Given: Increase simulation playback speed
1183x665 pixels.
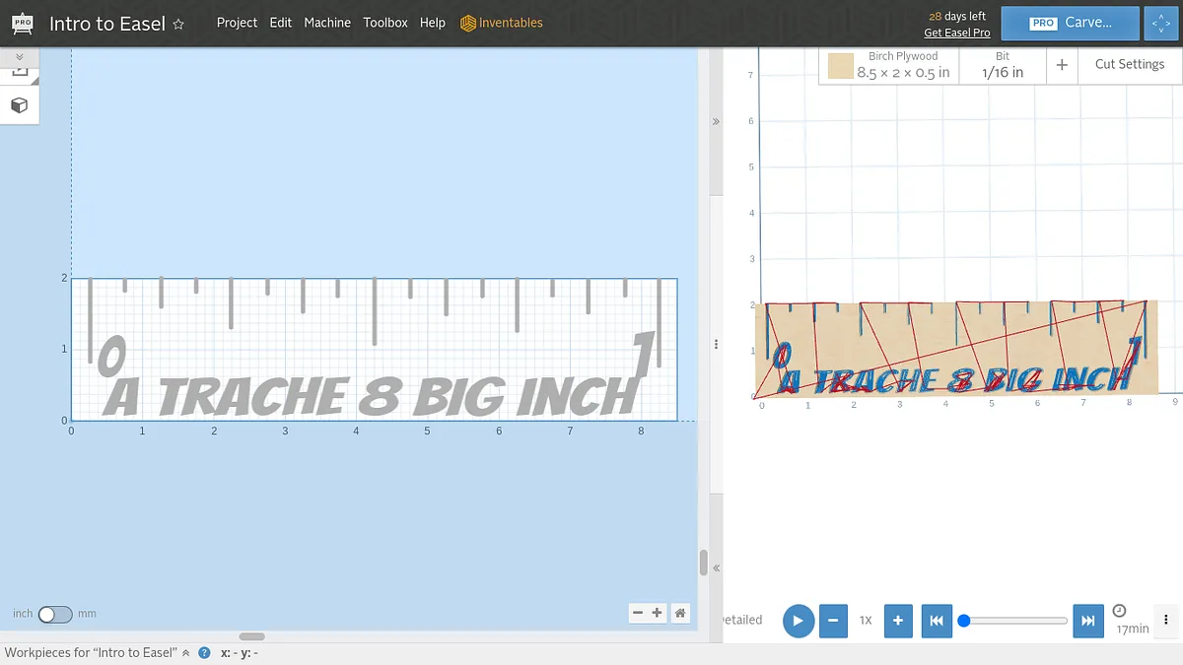Looking at the screenshot, I should pyautogui.click(x=897, y=621).
